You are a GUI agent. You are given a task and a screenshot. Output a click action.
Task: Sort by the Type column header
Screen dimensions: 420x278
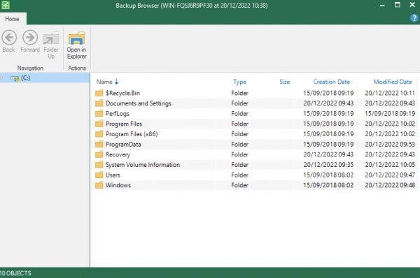[x=239, y=82]
